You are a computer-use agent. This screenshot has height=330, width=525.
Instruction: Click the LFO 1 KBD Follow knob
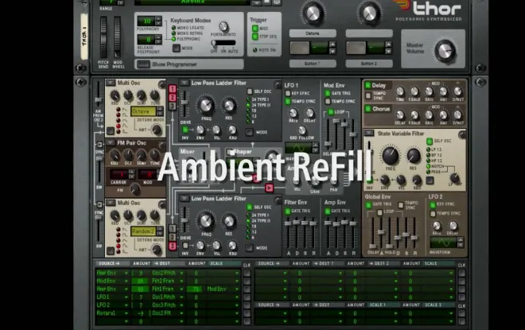pyautogui.click(x=302, y=130)
